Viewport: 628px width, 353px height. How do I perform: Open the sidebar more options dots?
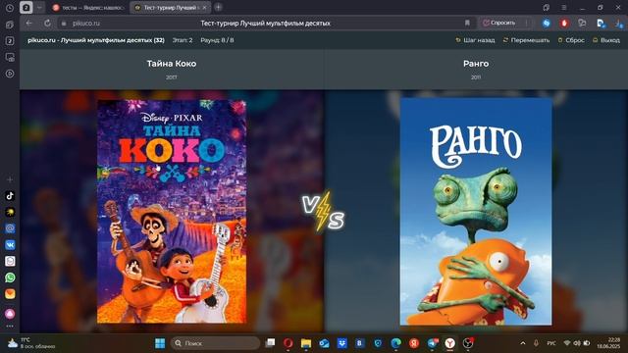[10, 327]
